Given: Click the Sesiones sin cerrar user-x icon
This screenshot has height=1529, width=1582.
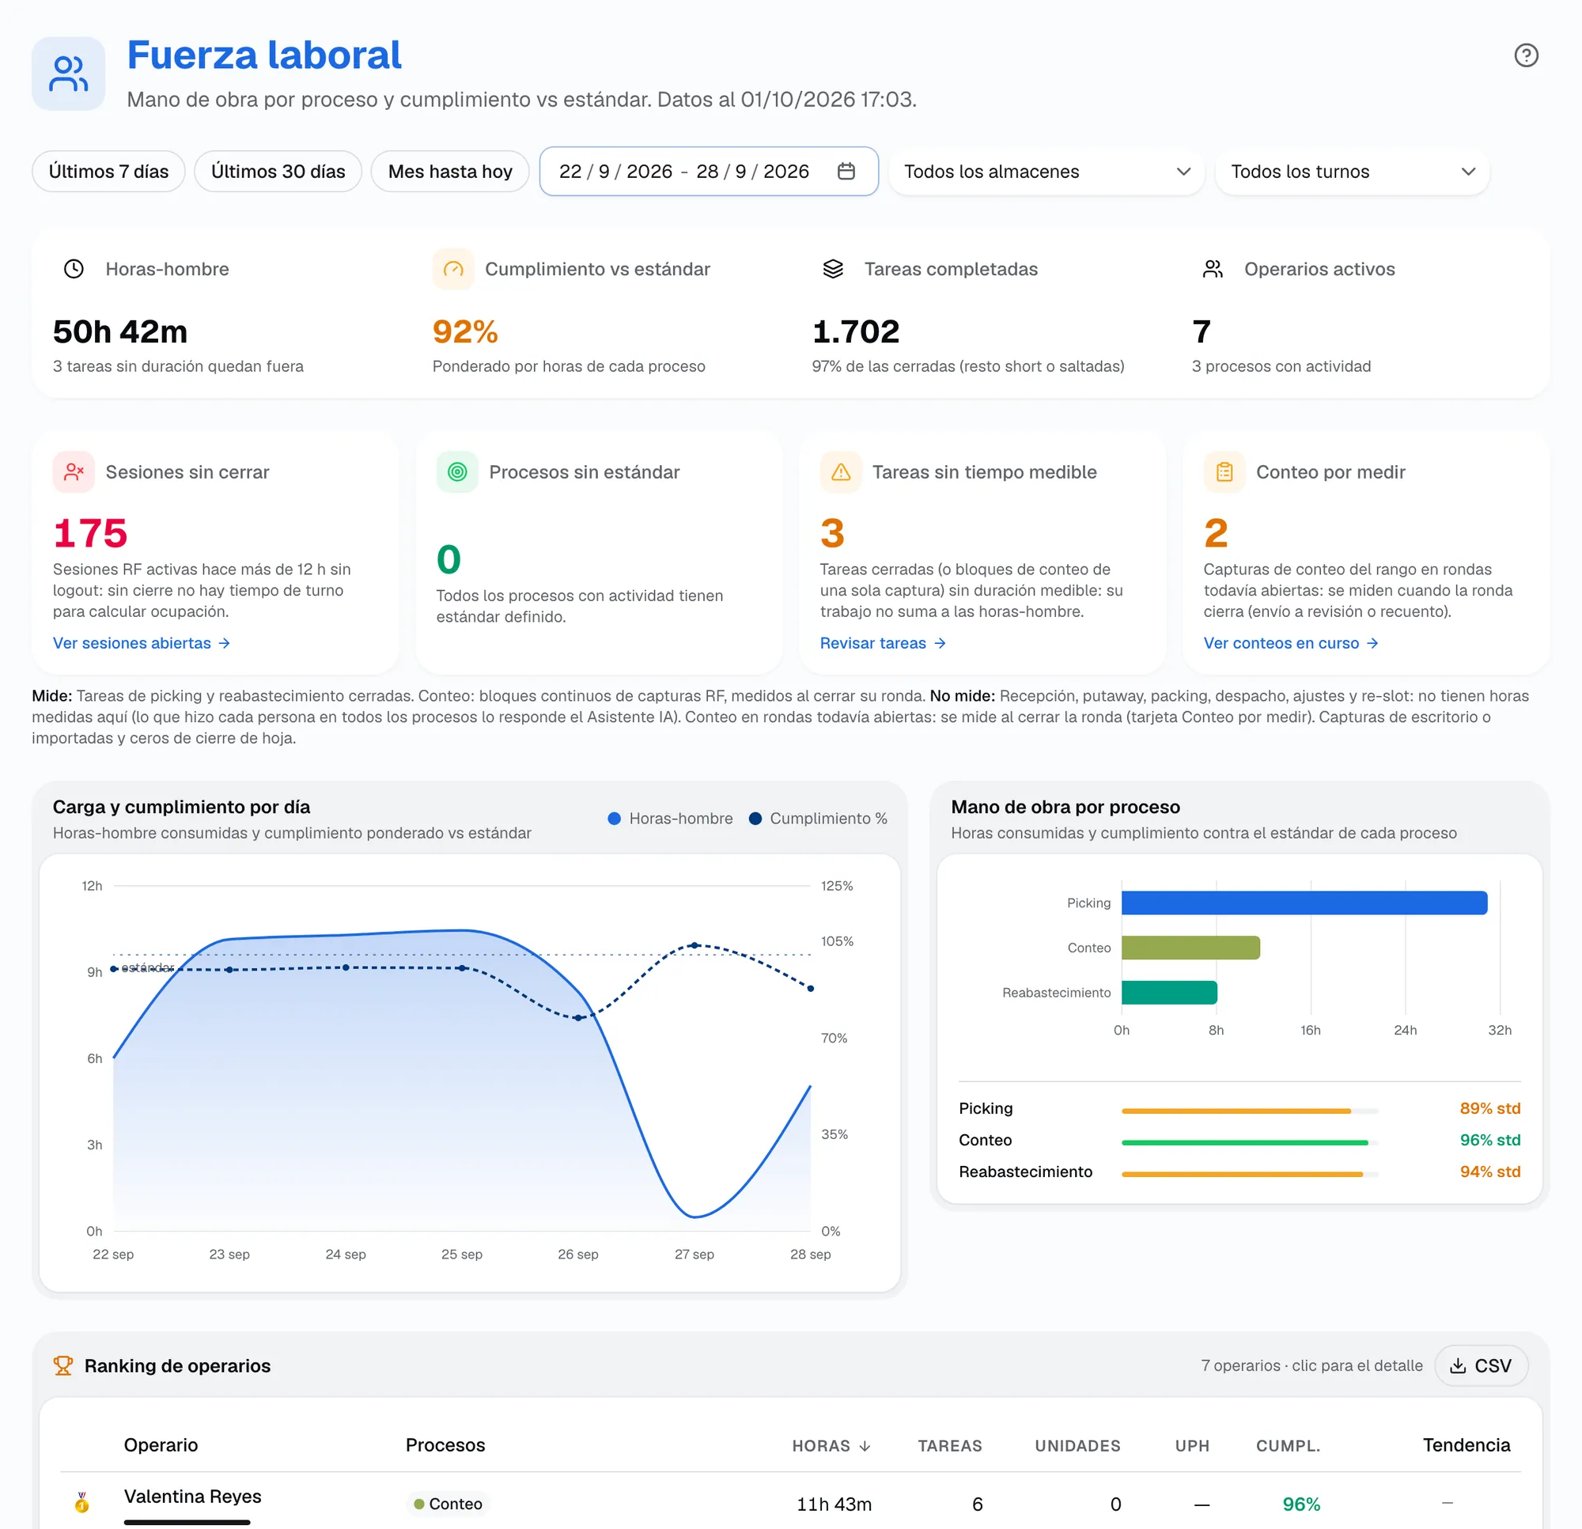Looking at the screenshot, I should tap(74, 472).
